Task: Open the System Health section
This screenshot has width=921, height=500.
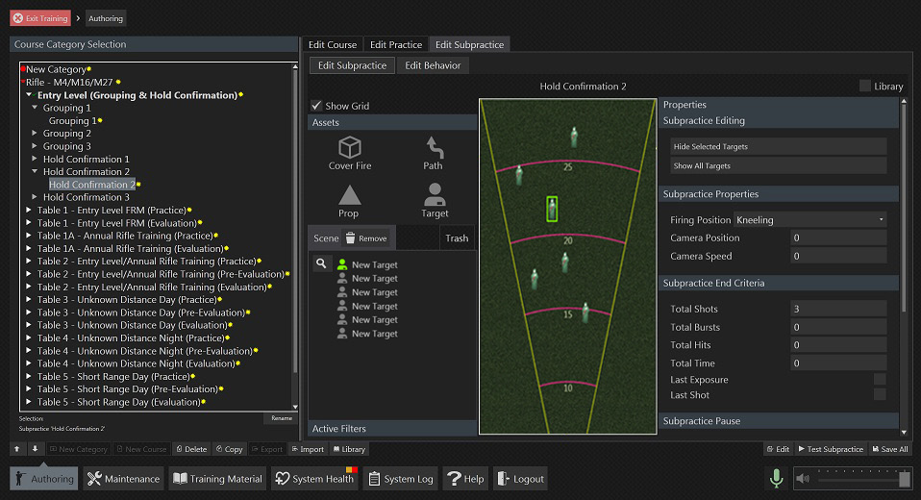Action: click(313, 479)
